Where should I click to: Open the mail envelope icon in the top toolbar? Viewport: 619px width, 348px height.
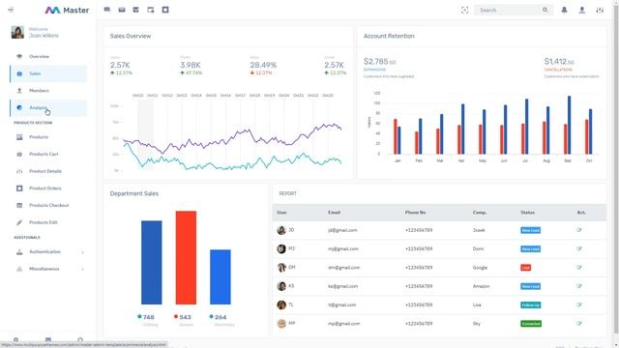[122, 10]
